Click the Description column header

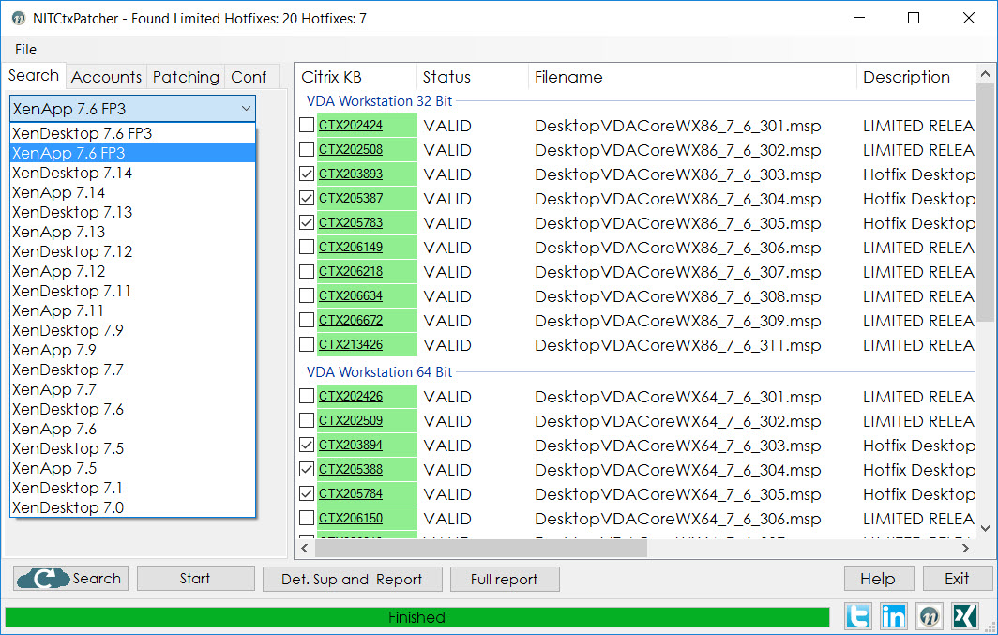[x=916, y=77]
